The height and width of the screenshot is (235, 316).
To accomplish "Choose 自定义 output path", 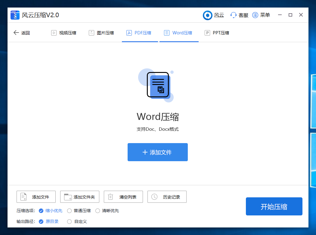I will (x=77, y=221).
